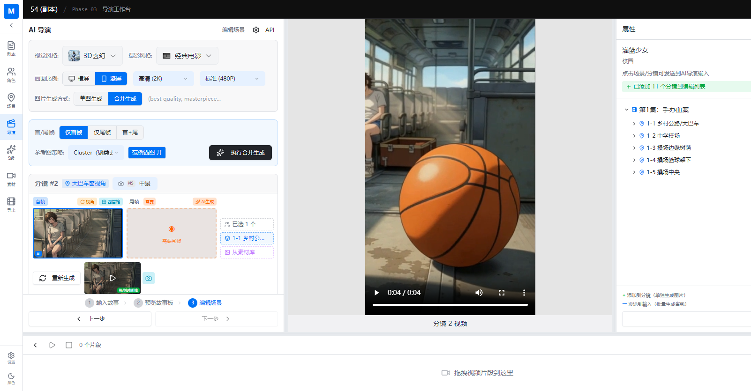
Task: Enter fullscreen on the video player
Action: pyautogui.click(x=501, y=293)
